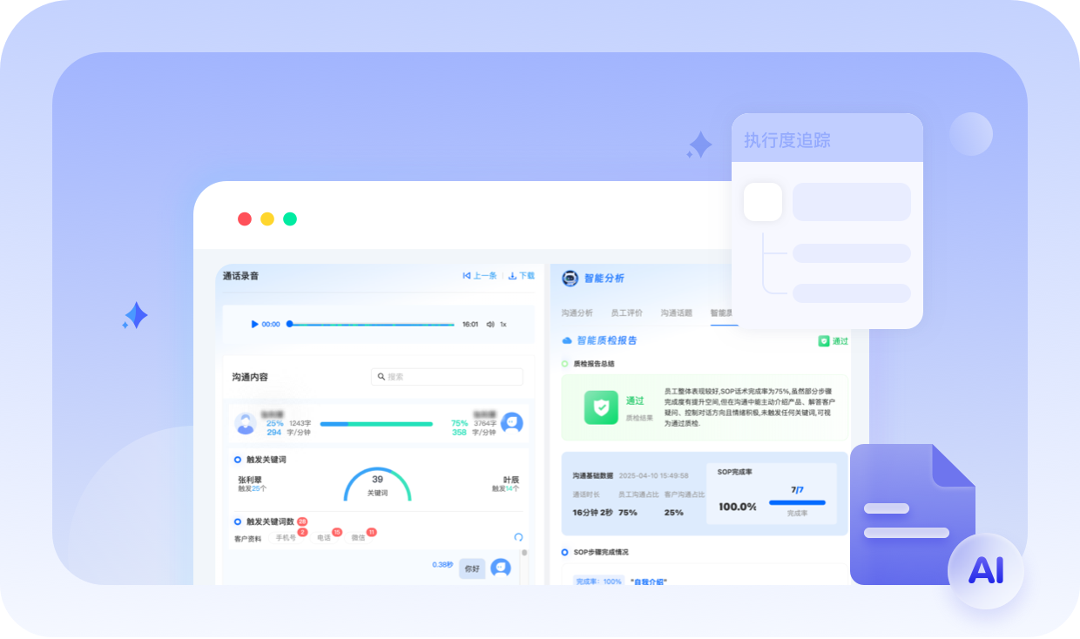Toggle the 手机号 keyword filter chip
1080x639 pixels.
(287, 538)
